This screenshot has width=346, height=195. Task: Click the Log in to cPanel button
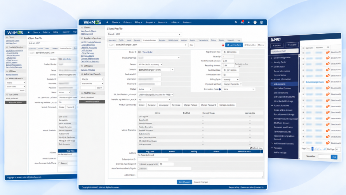234,45
